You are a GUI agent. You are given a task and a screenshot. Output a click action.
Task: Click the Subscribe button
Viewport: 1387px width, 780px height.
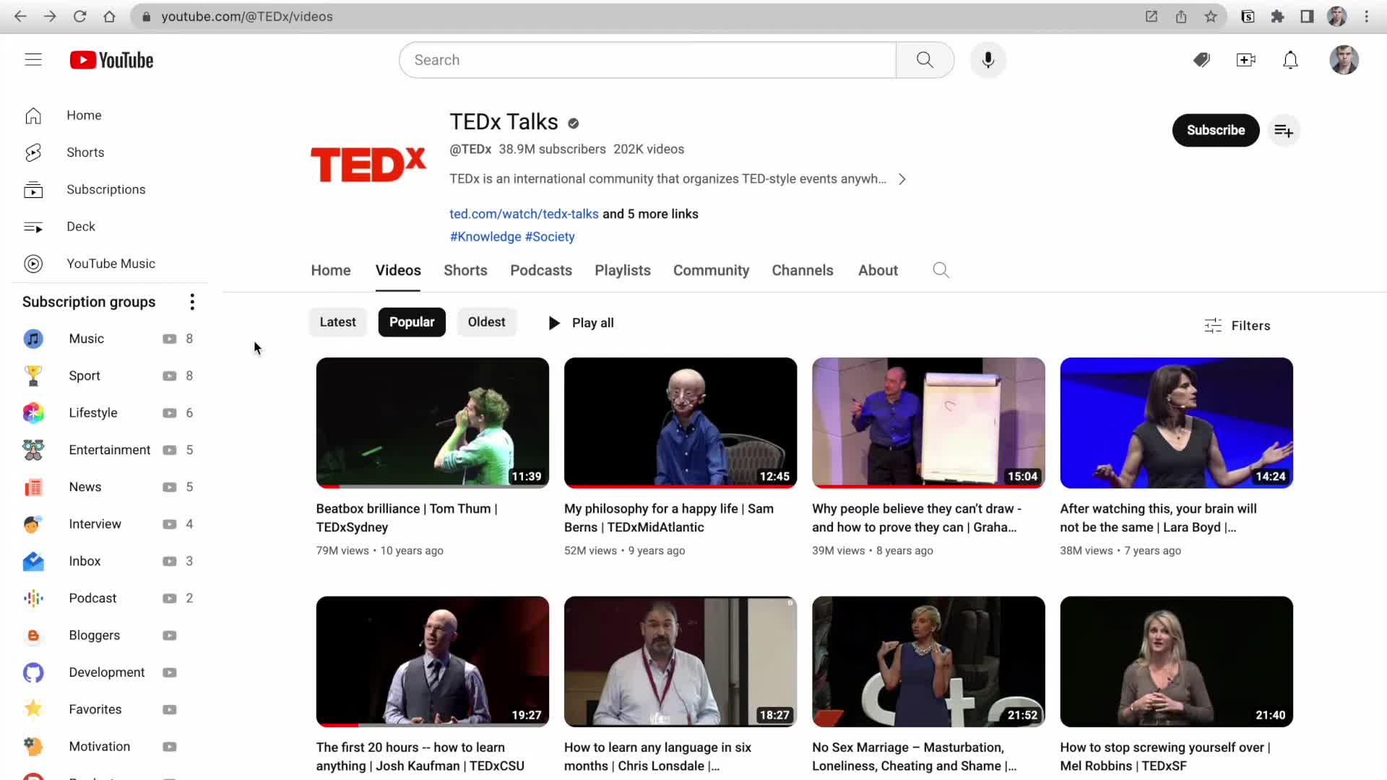1215,131
